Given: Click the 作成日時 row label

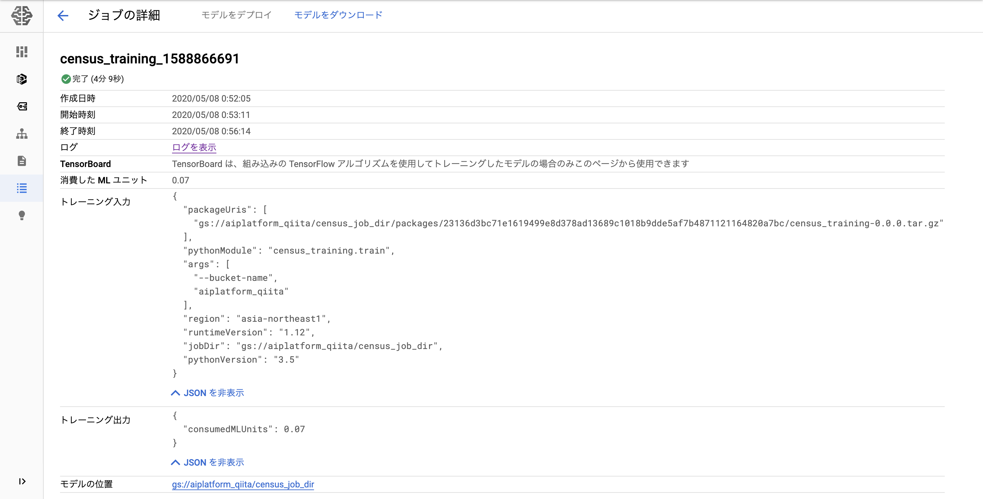Looking at the screenshot, I should point(78,99).
